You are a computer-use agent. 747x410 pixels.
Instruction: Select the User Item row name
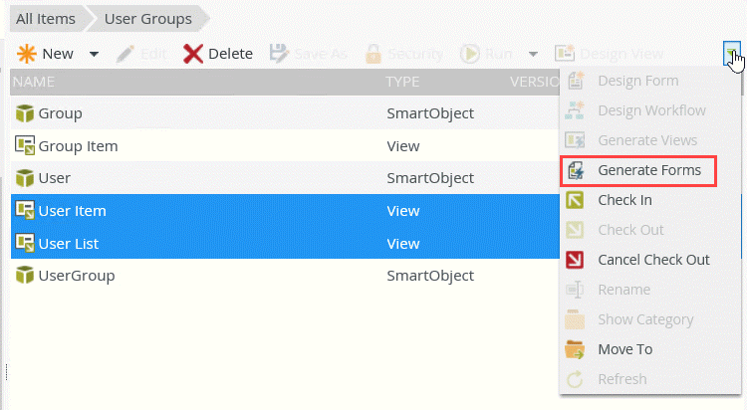73,211
